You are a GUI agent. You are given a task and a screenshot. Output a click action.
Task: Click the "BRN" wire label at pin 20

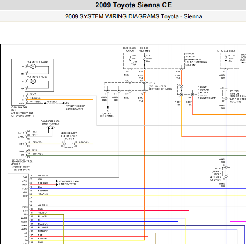(x=35, y=150)
